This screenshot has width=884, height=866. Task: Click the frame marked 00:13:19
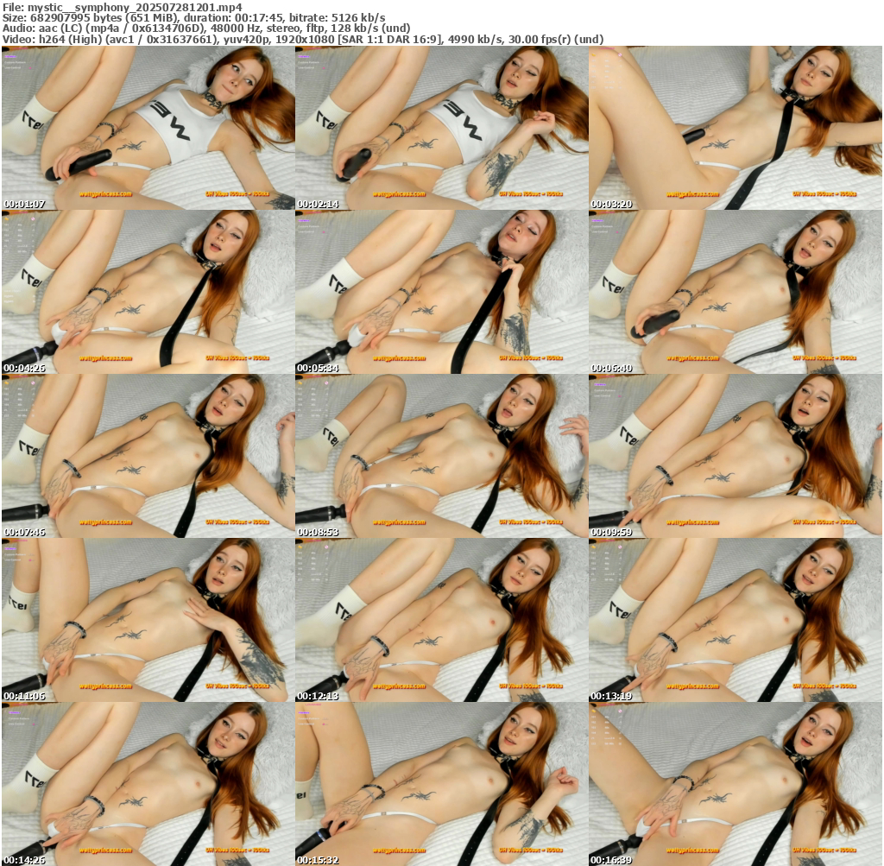tap(736, 620)
